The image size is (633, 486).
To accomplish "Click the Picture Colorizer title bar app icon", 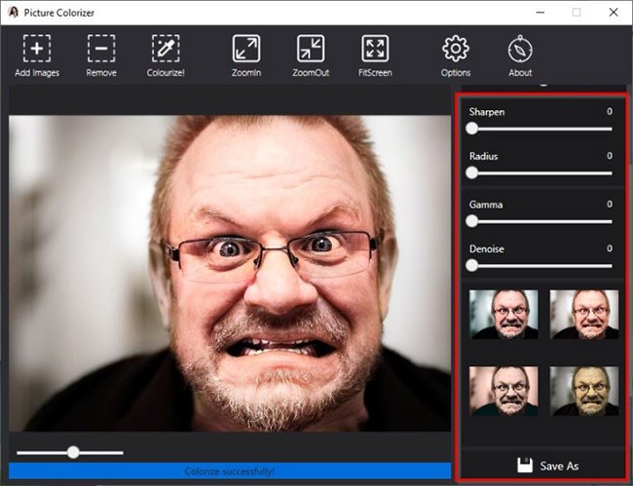I will point(11,12).
